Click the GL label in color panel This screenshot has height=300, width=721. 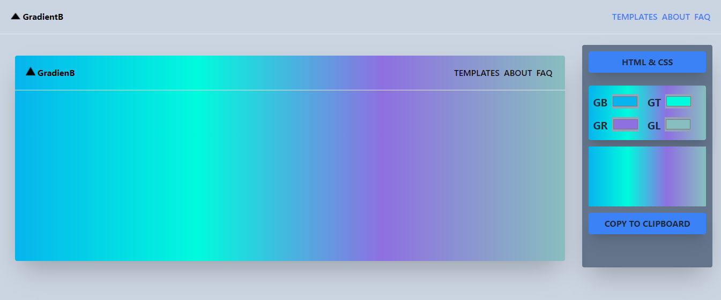[x=654, y=126]
